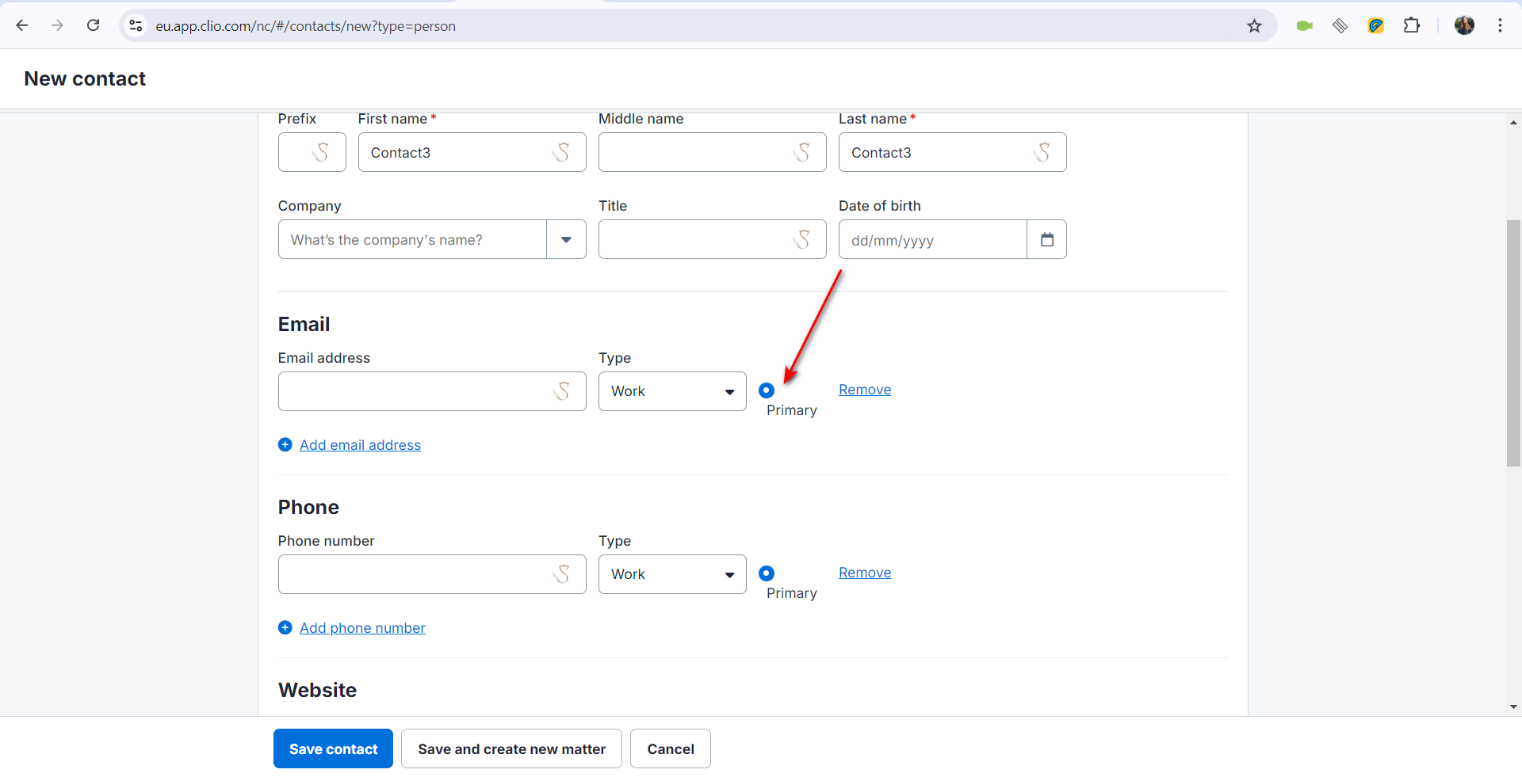Click the browser address bar URL
Viewport: 1522px width, 777px height.
click(x=305, y=26)
